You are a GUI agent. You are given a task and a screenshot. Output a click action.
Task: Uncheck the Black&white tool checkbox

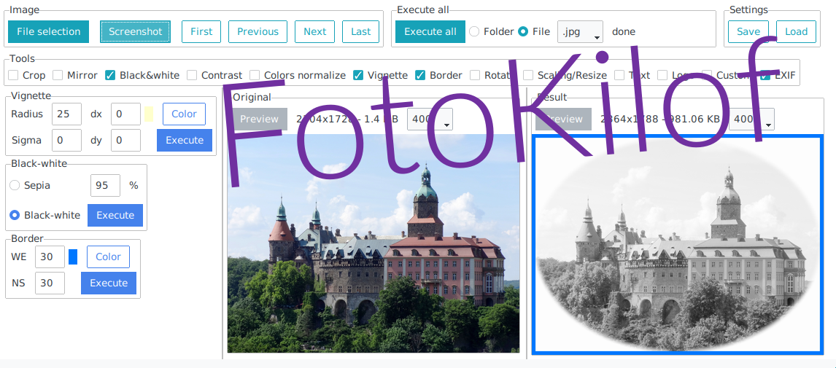point(110,75)
